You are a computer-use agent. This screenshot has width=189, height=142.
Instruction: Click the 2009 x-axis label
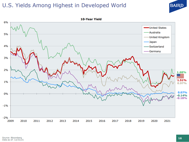(11, 121)
